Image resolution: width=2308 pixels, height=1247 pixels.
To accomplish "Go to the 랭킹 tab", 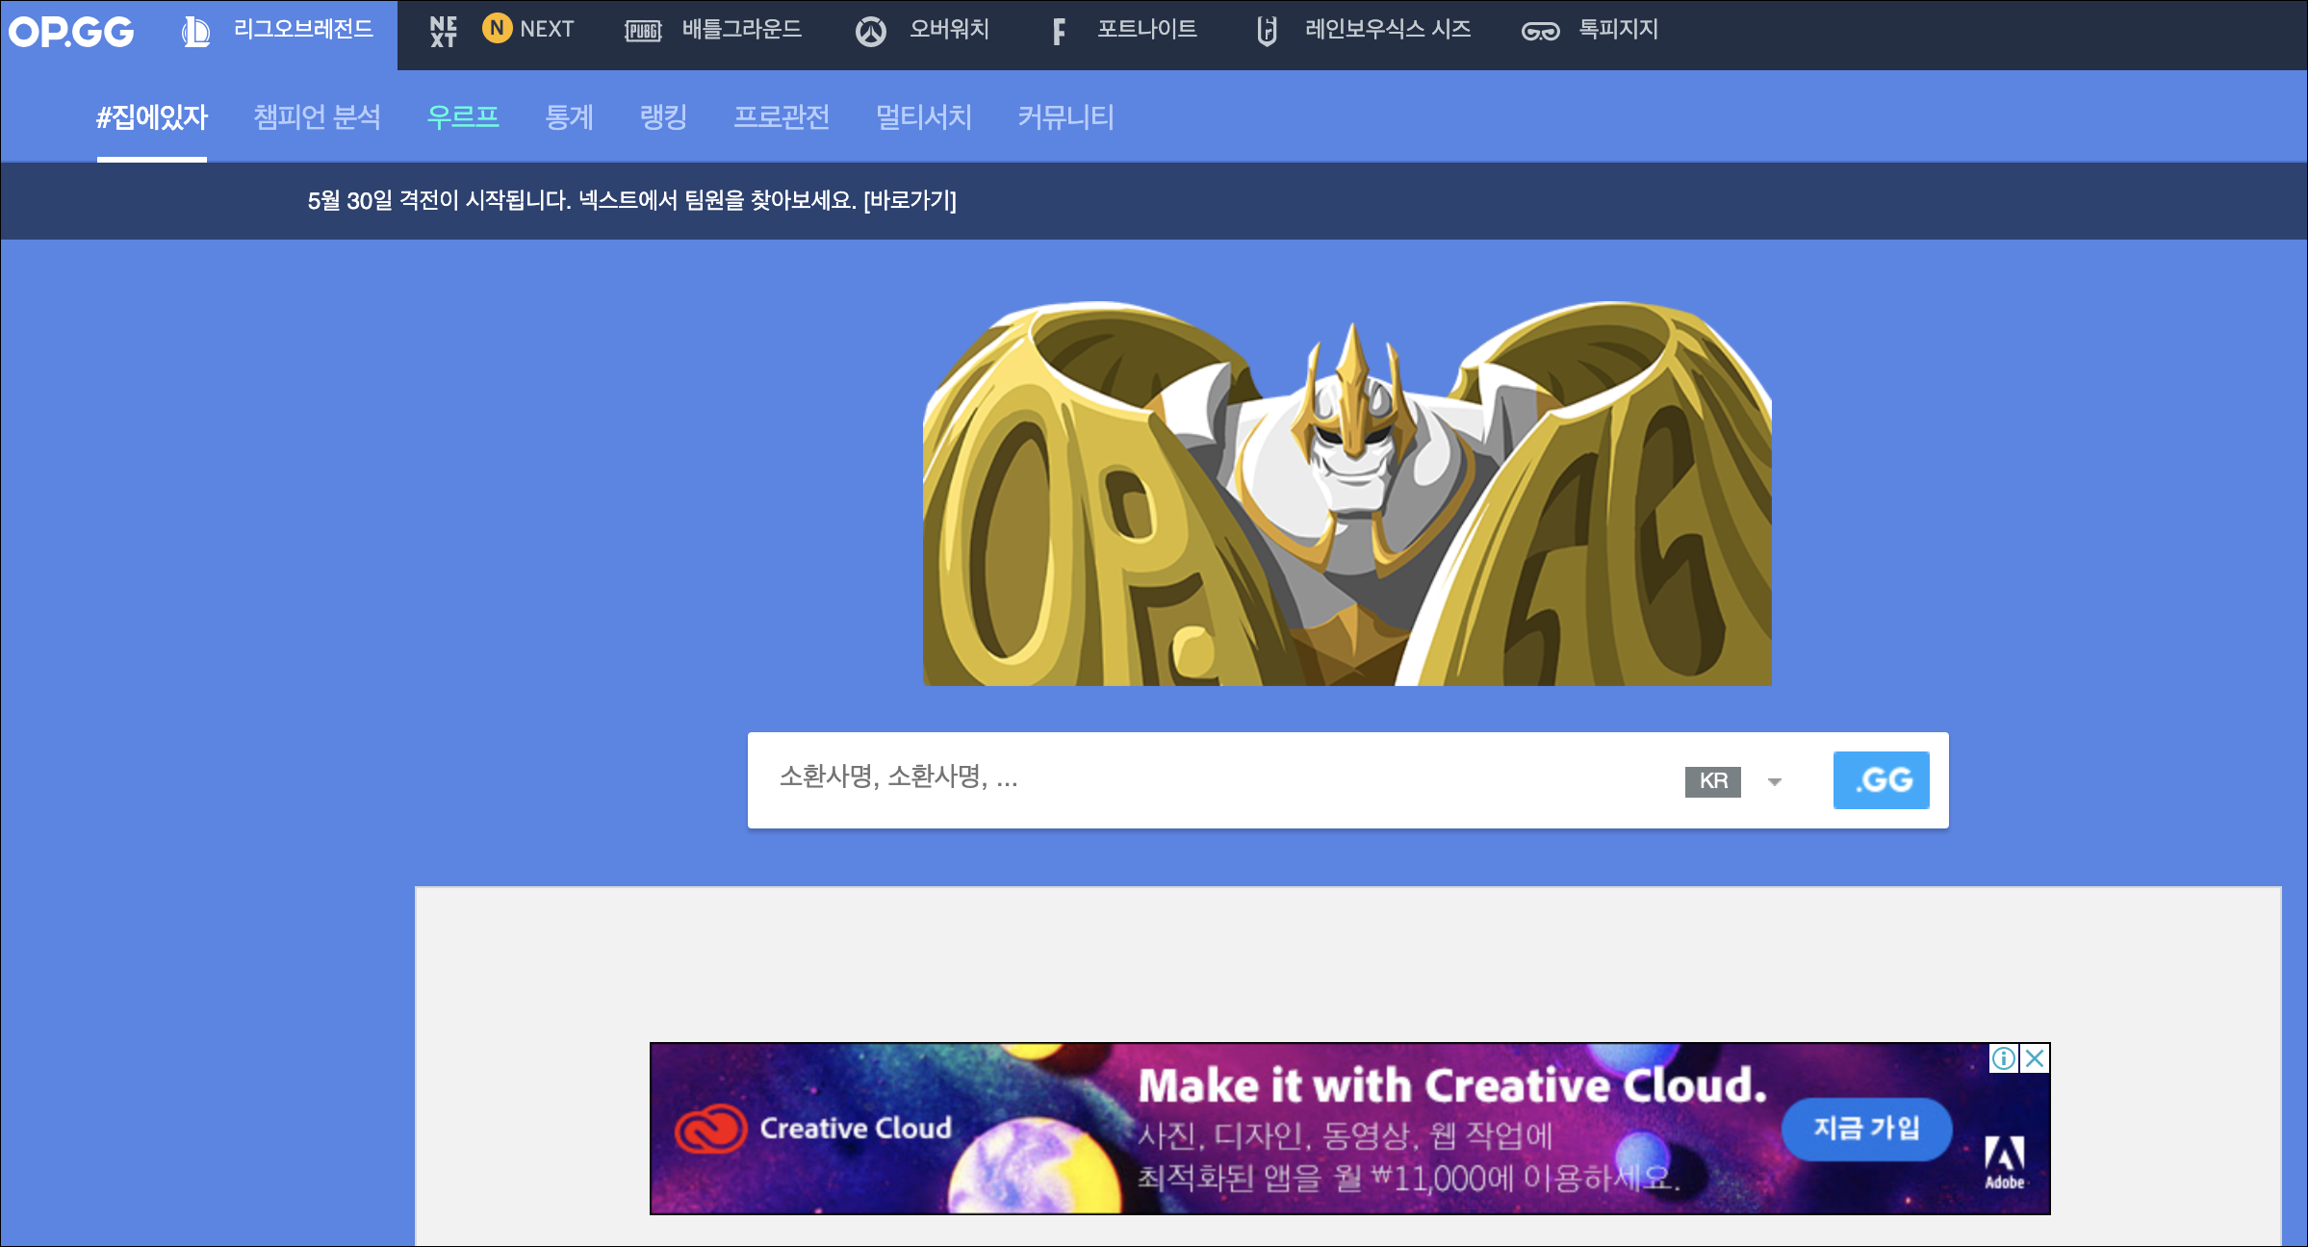I will (x=663, y=117).
